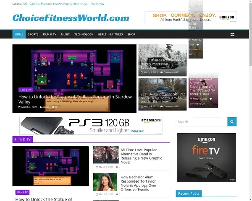Go to Music in the navigation bar
The image size is (252, 201).
[x=65, y=34]
